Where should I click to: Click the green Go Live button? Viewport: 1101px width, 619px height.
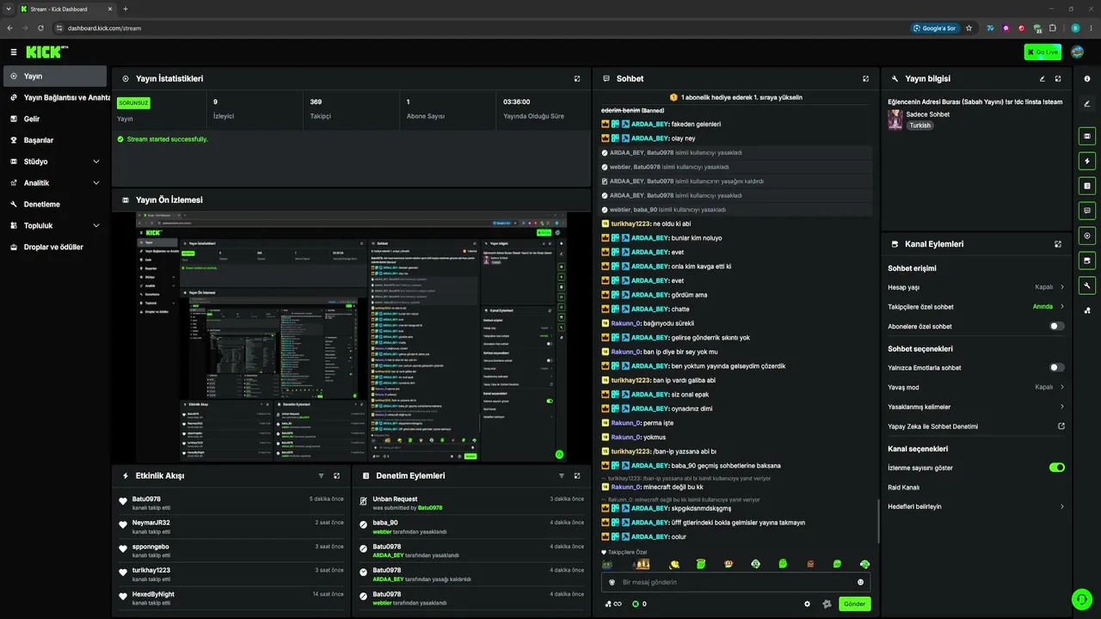(1043, 52)
